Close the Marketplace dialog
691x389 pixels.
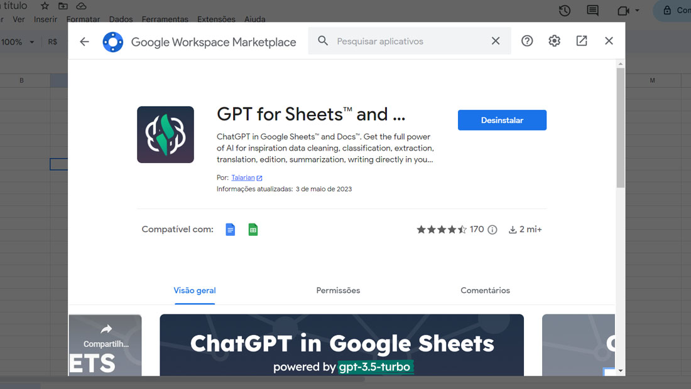click(609, 41)
